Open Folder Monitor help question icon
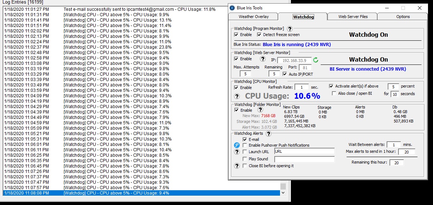Screen dimensions: 433x205 tap(260, 110)
